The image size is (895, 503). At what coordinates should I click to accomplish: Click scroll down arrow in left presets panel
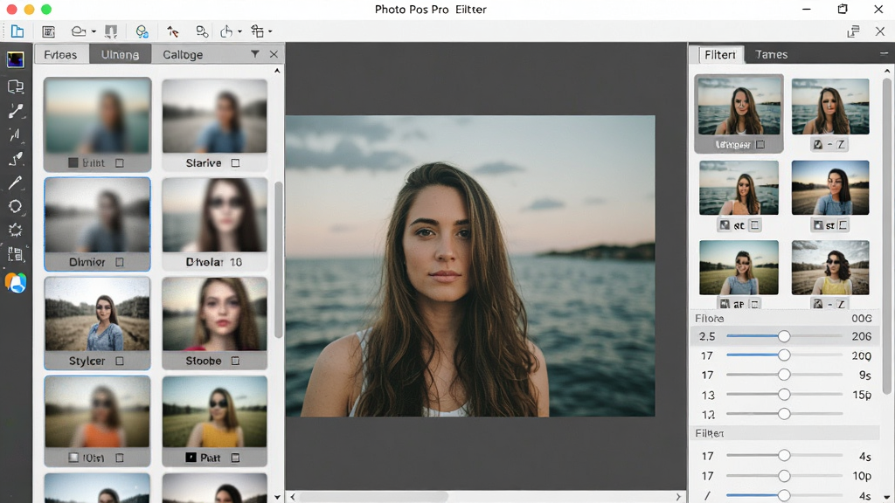coord(277,497)
